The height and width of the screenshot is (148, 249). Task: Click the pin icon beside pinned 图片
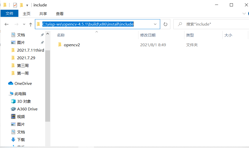[42, 42]
